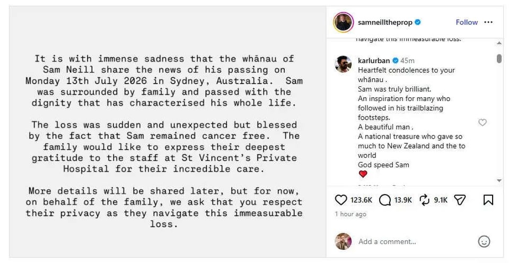Click the verified badge next to samneilltheprop
Viewport: 509px width, 263px height.
coord(418,22)
